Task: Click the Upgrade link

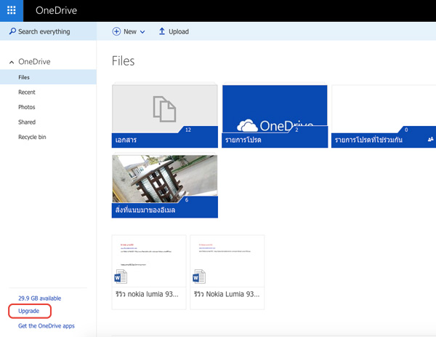Action: [x=28, y=311]
